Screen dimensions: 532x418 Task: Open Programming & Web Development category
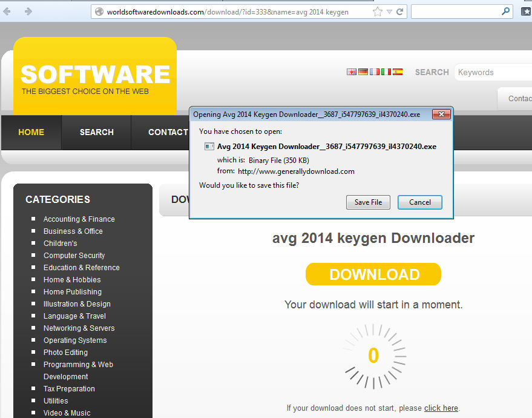pos(78,371)
